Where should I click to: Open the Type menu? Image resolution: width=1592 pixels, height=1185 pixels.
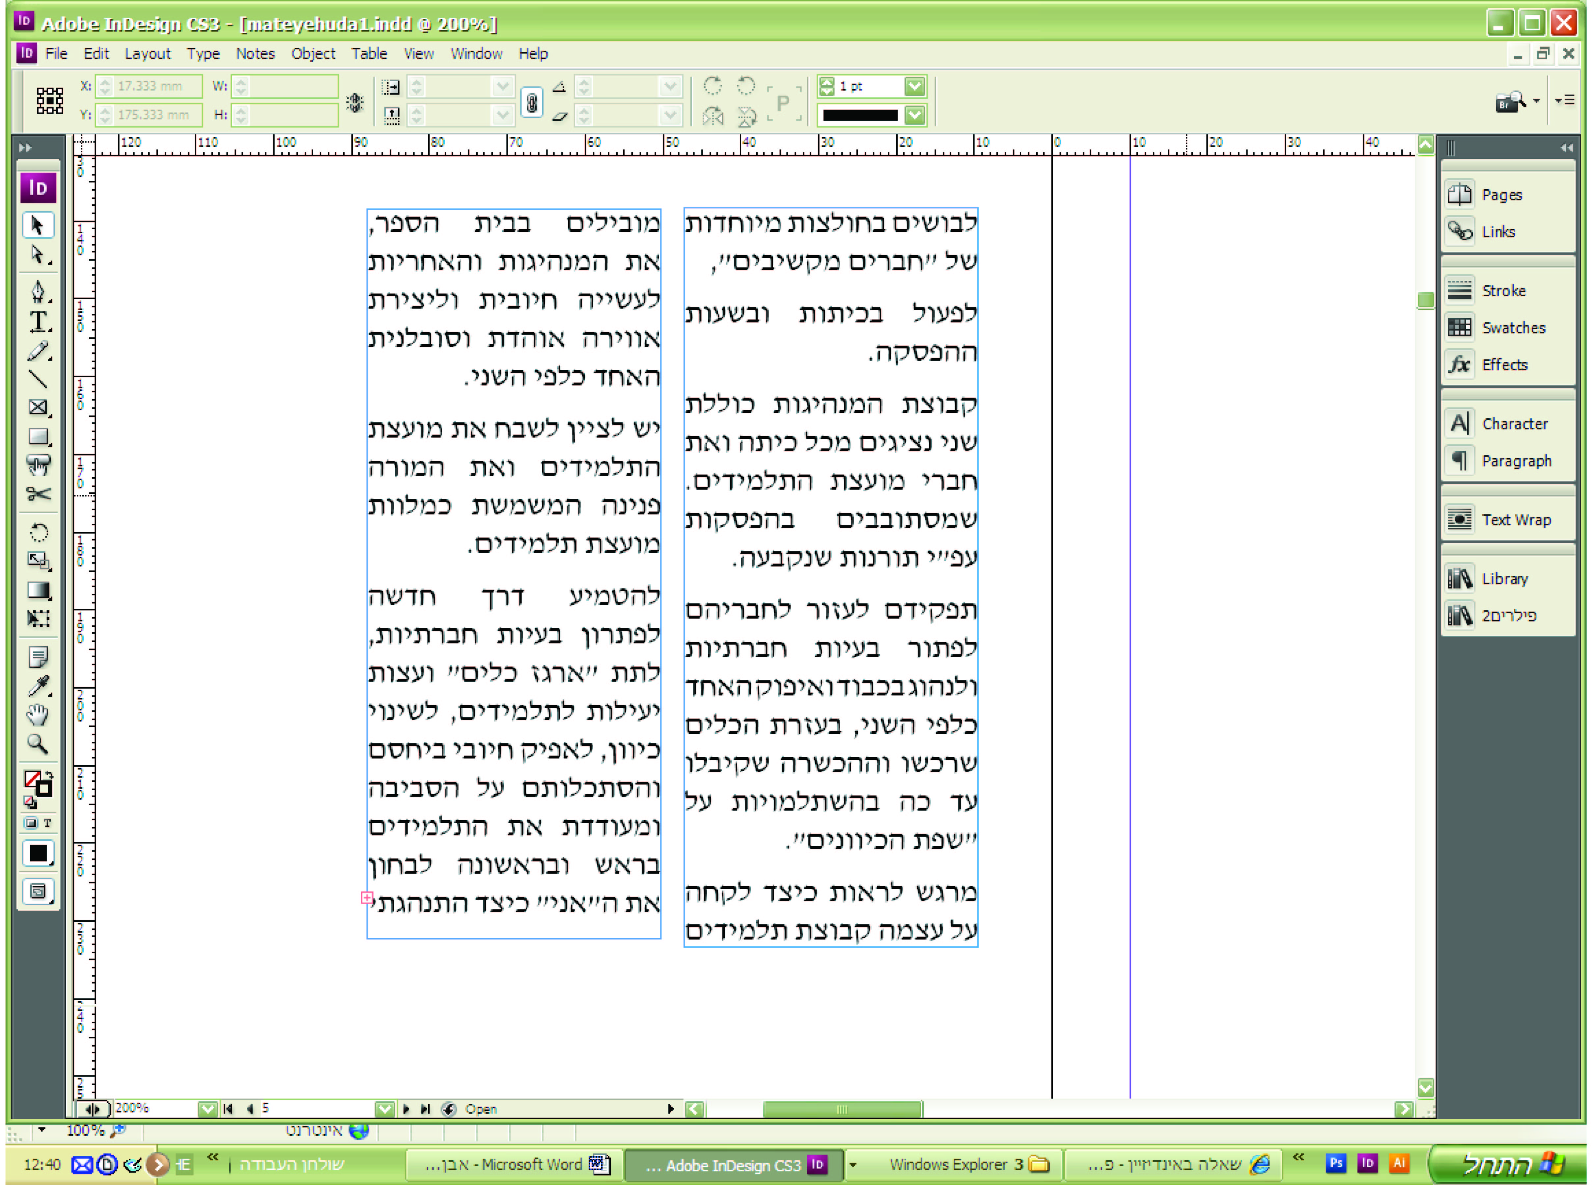point(203,54)
